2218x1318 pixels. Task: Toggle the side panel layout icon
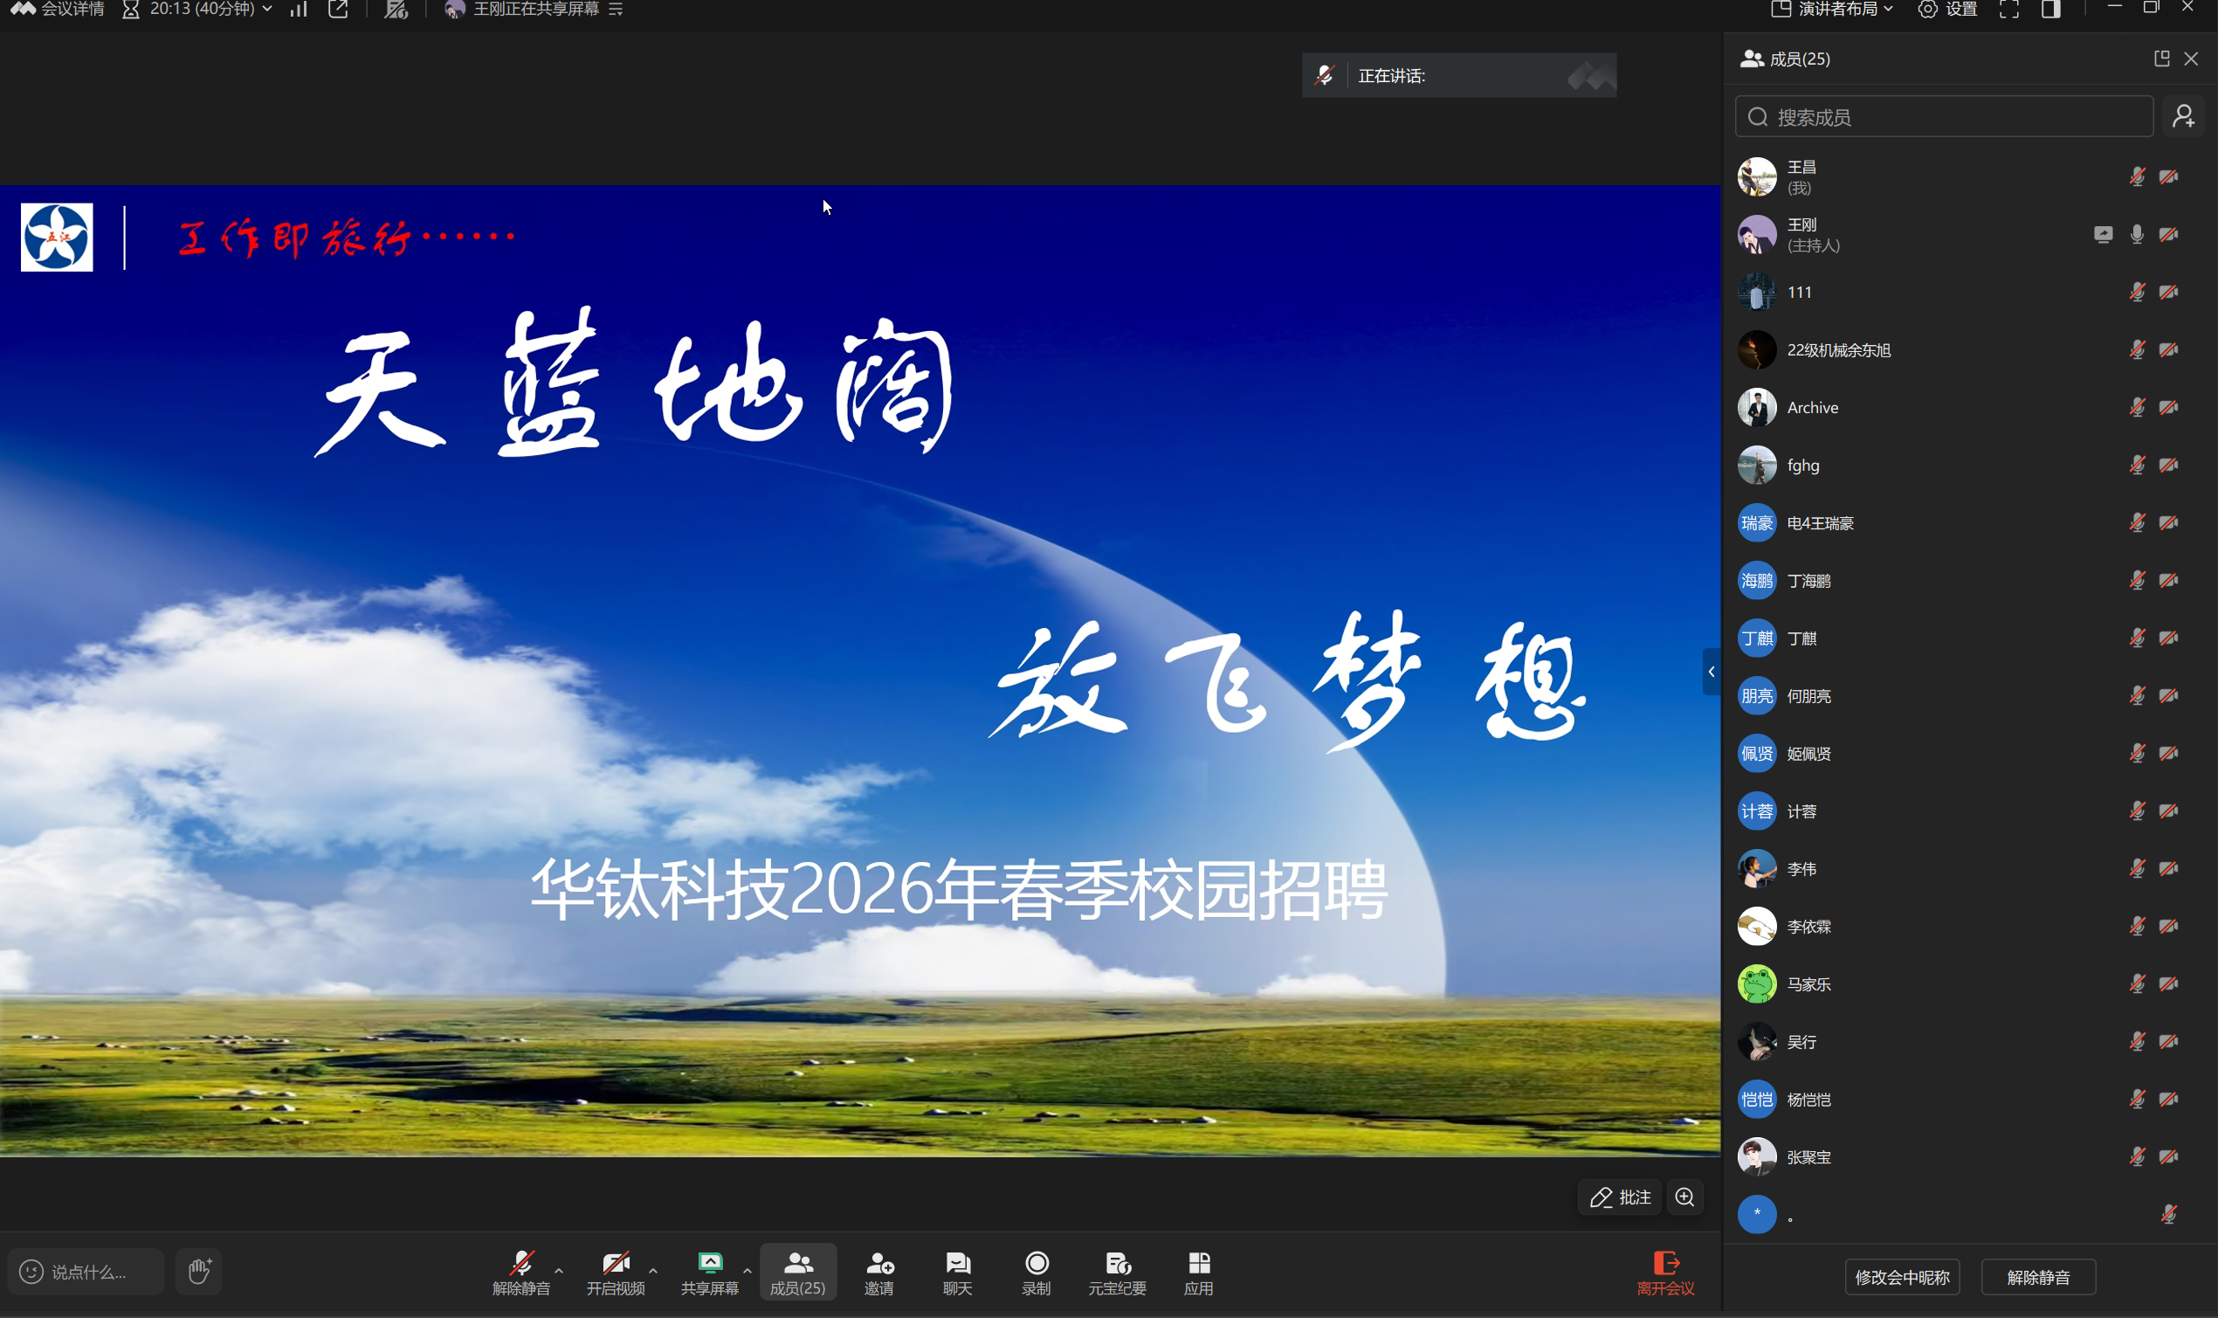tap(2051, 9)
